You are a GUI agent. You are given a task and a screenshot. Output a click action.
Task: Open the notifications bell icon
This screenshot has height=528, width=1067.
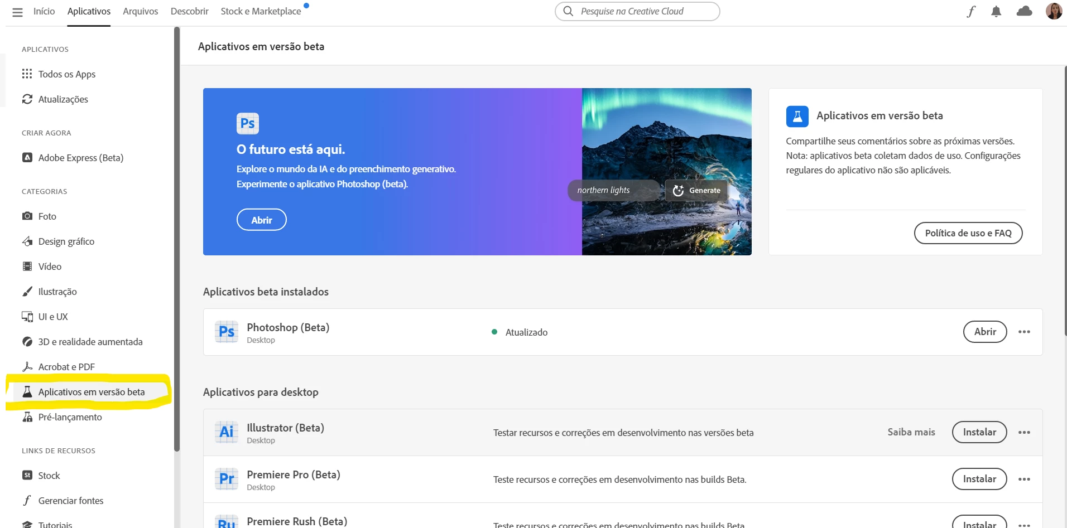[x=996, y=11]
